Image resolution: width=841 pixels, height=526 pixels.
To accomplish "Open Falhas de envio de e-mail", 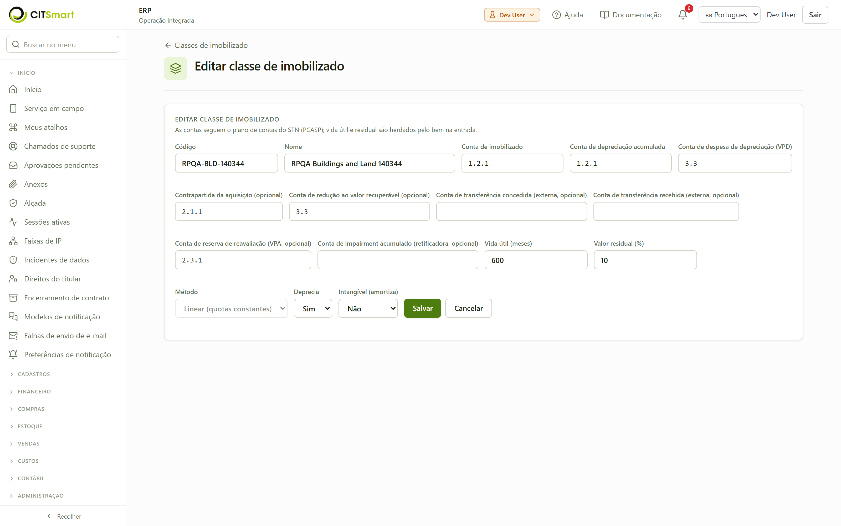I will tap(63, 336).
